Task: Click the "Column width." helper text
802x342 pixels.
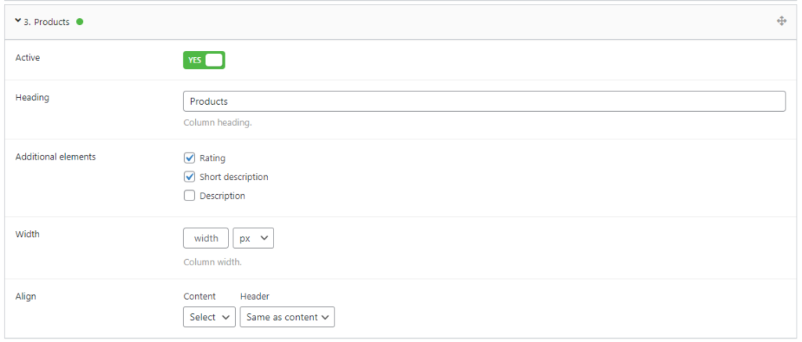Action: point(212,261)
